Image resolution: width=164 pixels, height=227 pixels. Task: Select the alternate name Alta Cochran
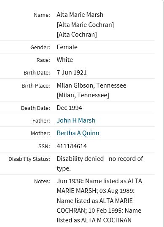[77, 35]
